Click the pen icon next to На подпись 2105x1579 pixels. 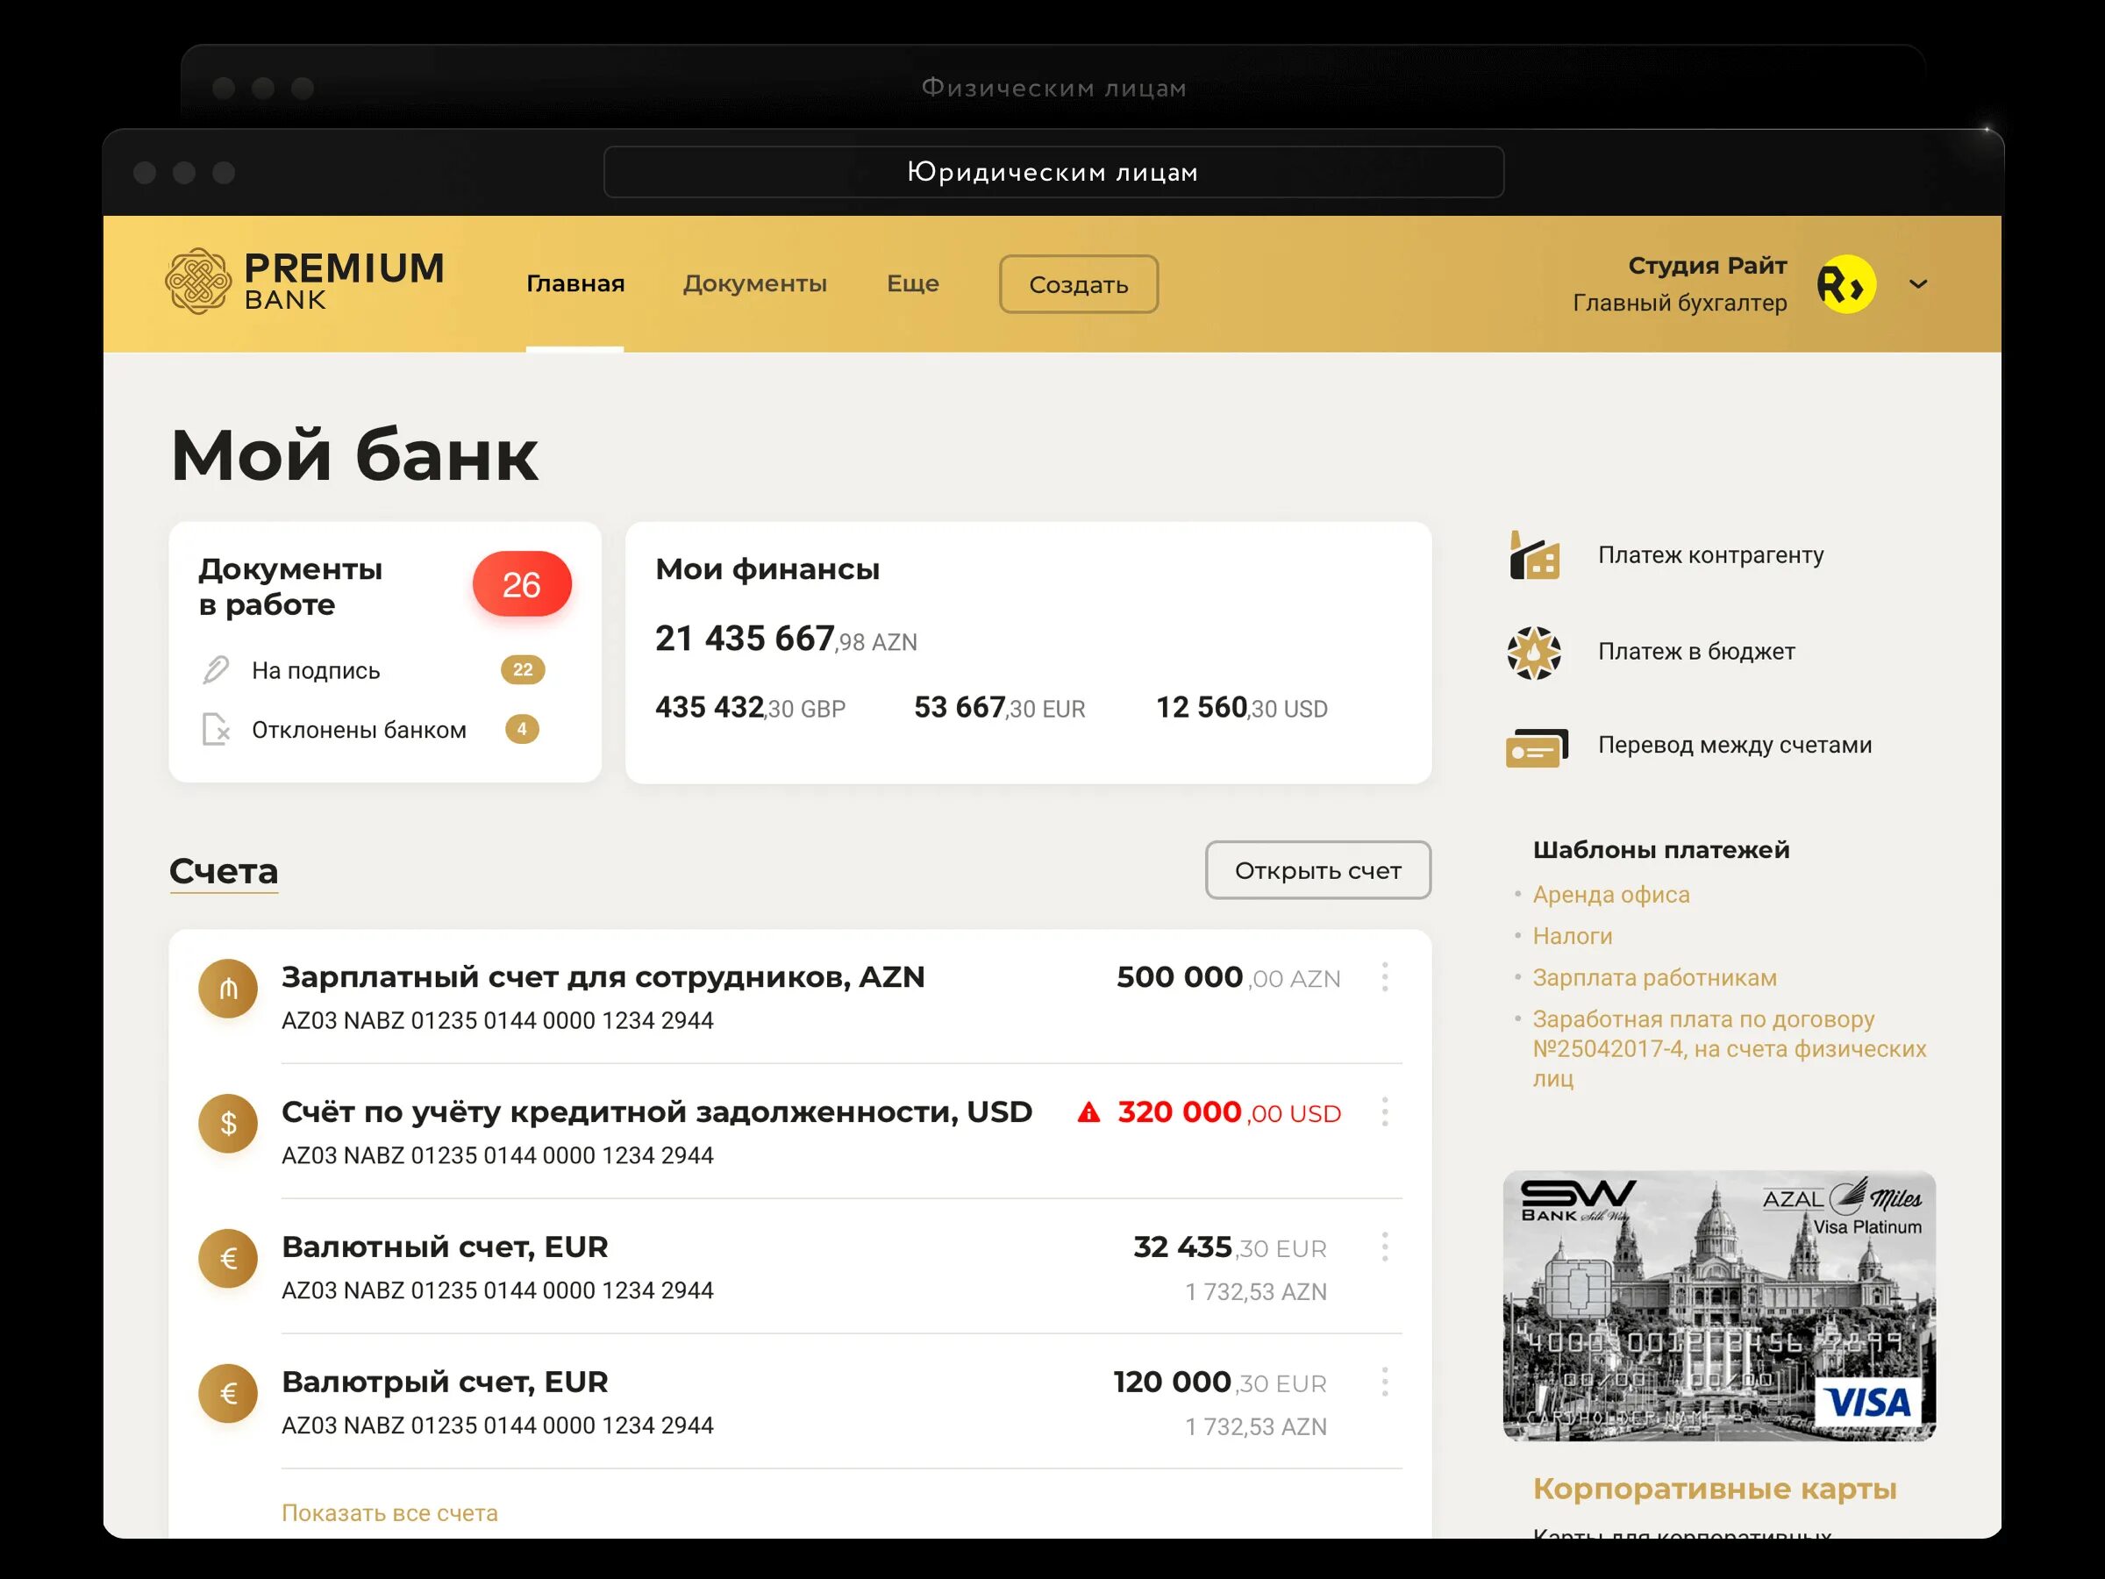(216, 670)
